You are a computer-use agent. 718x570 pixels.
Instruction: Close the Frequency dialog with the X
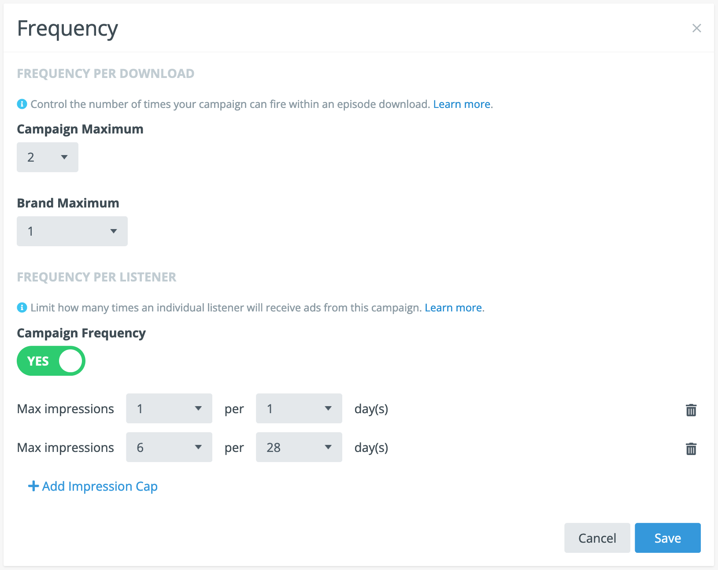coord(696,28)
